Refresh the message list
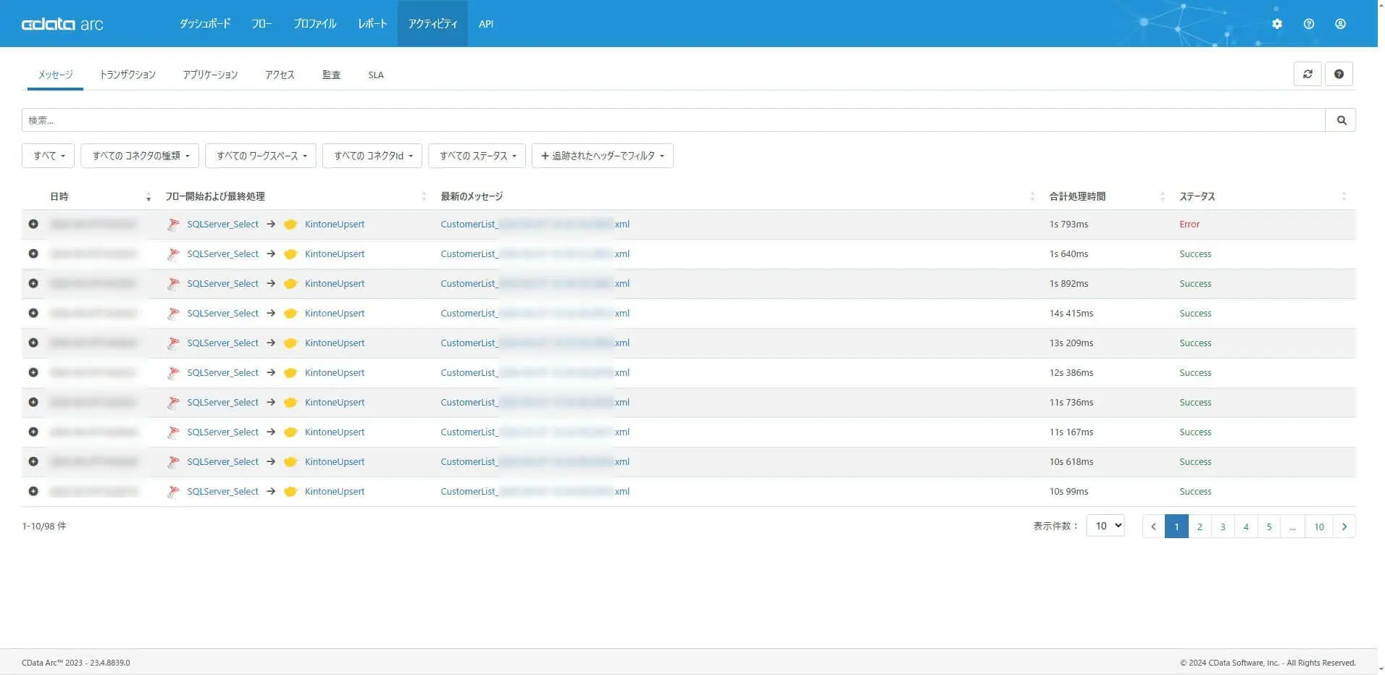This screenshot has height=675, width=1385. (x=1307, y=74)
